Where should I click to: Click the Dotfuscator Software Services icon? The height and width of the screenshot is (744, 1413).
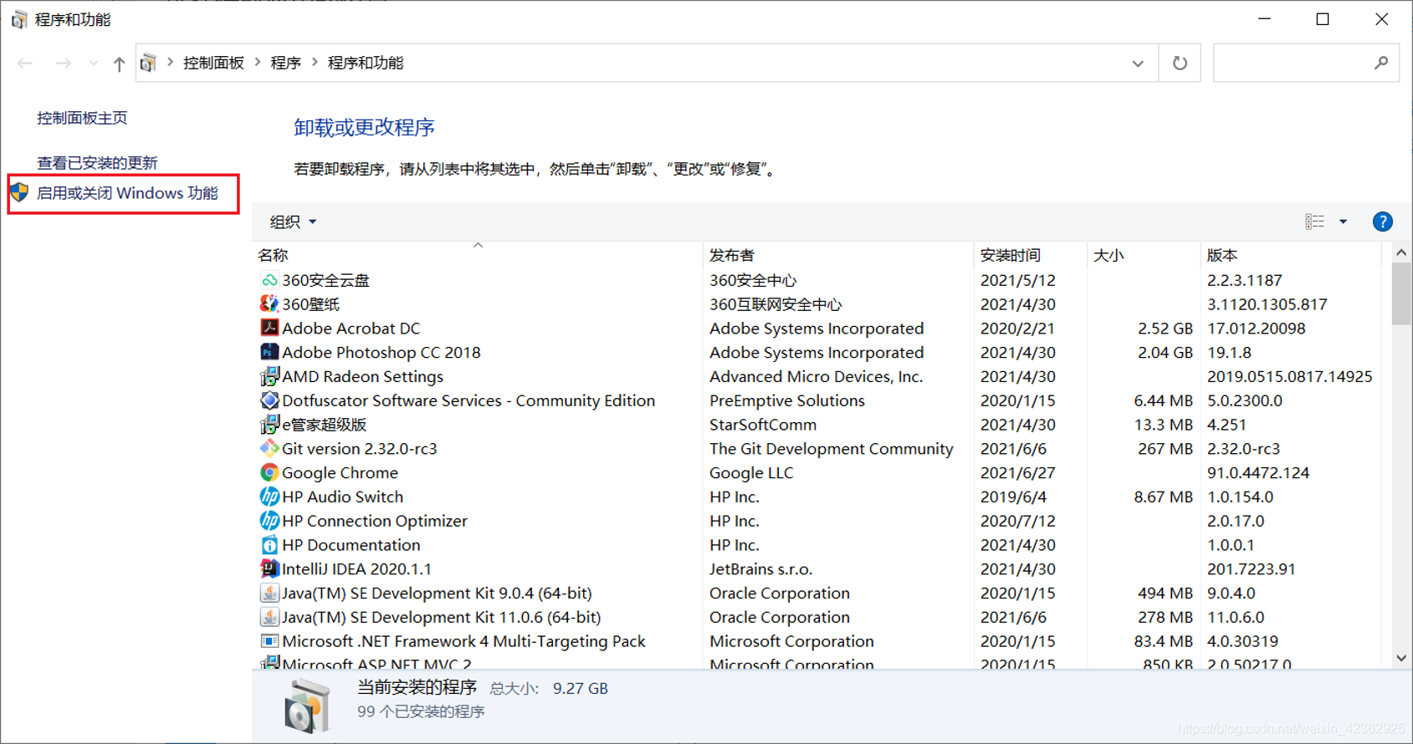tap(269, 400)
